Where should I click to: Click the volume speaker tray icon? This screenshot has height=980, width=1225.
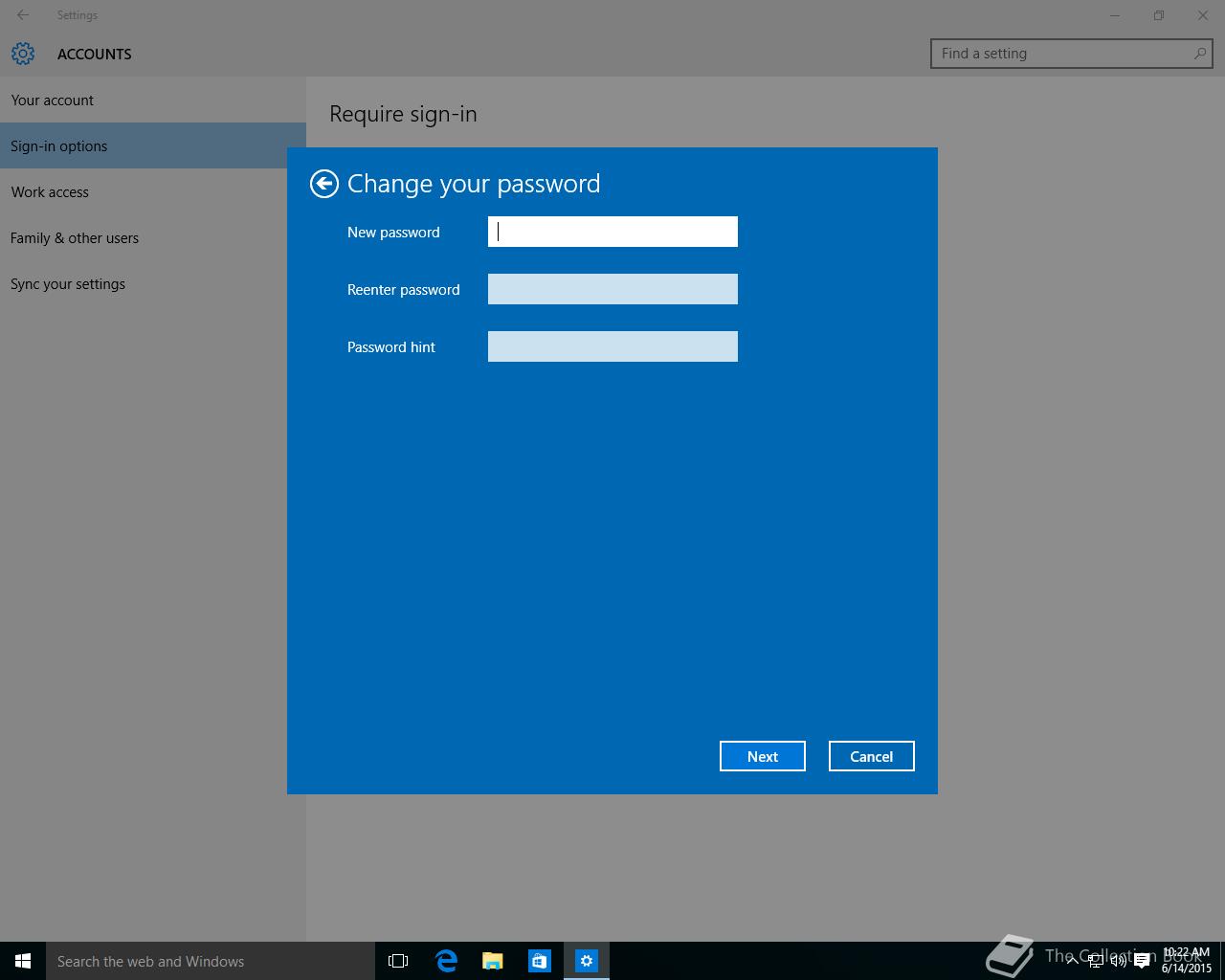[x=1118, y=962]
